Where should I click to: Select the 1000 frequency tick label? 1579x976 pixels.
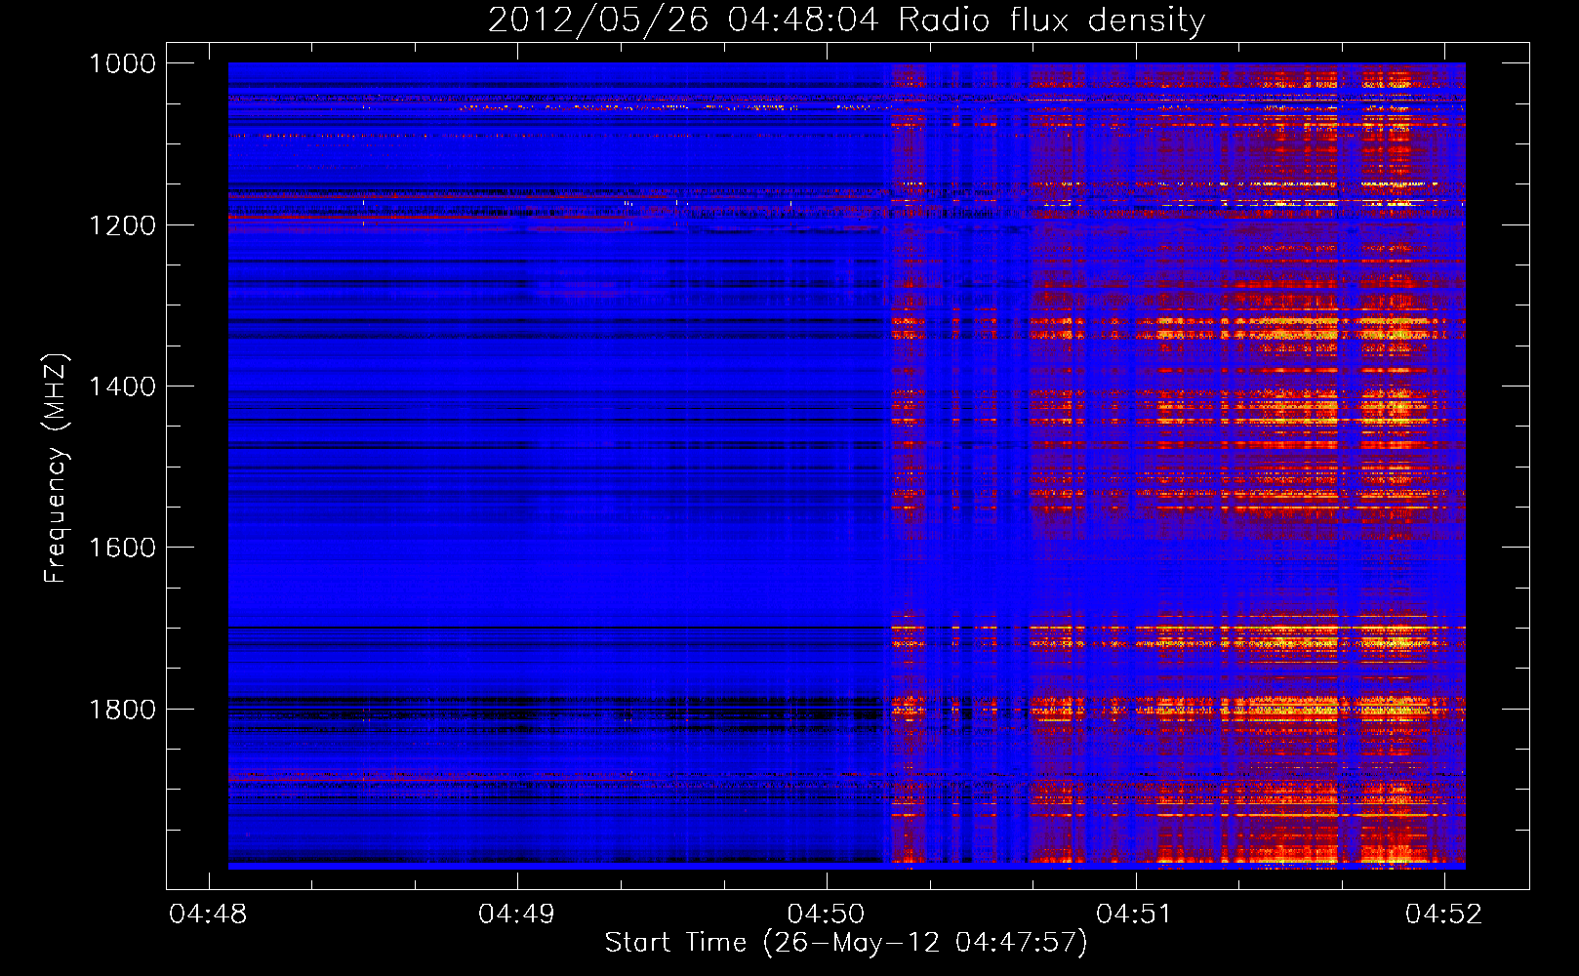tap(122, 63)
